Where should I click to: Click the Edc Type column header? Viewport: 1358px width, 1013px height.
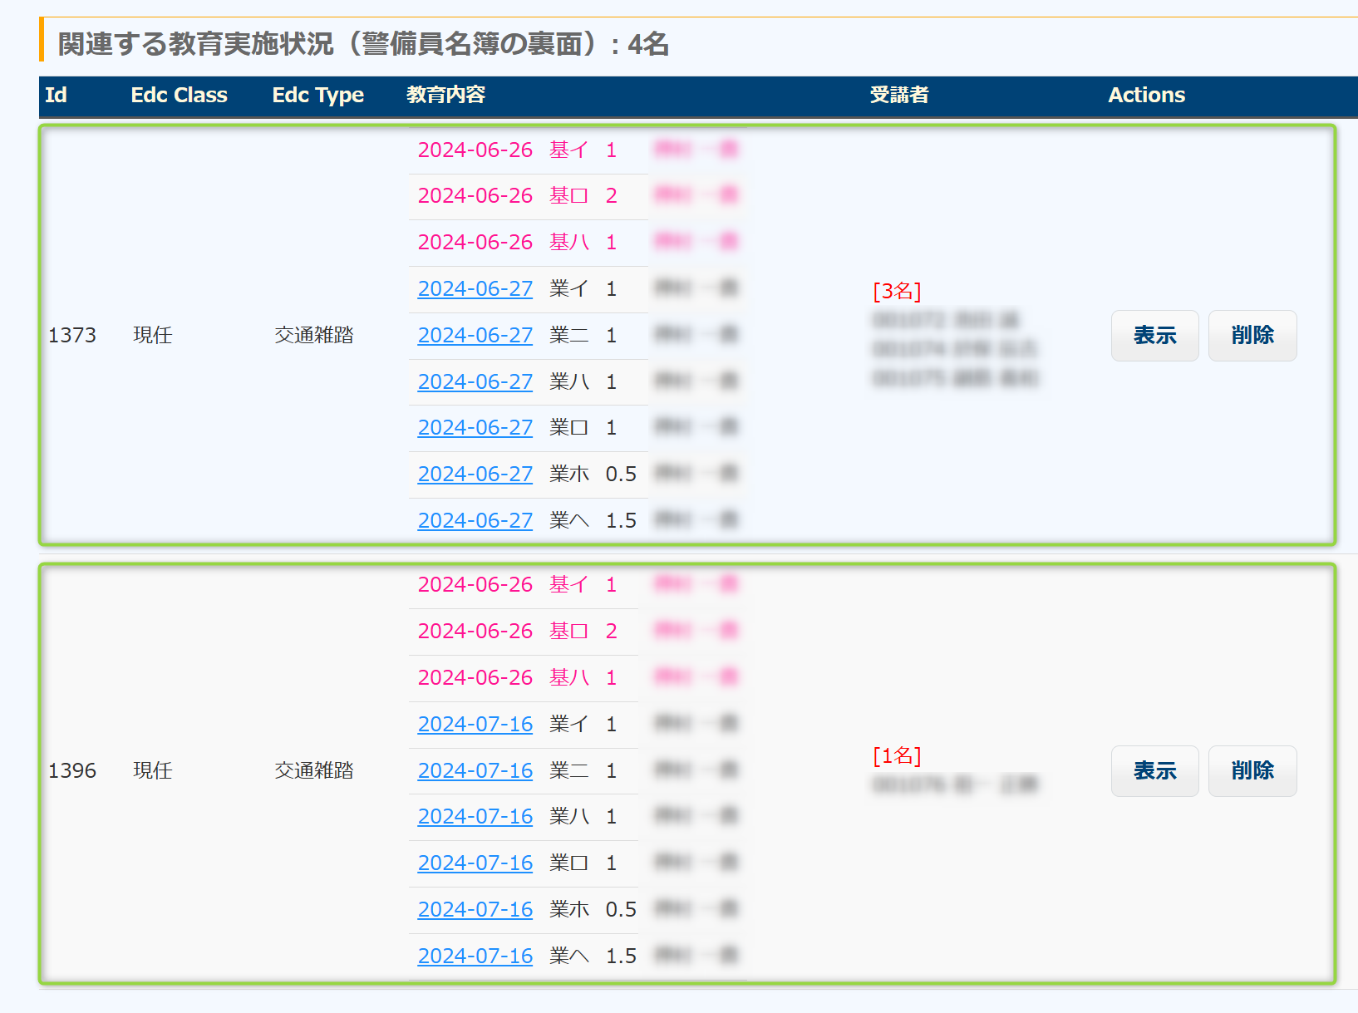[x=317, y=96]
